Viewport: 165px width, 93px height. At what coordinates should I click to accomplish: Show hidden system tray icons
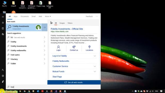(x=133, y=91)
